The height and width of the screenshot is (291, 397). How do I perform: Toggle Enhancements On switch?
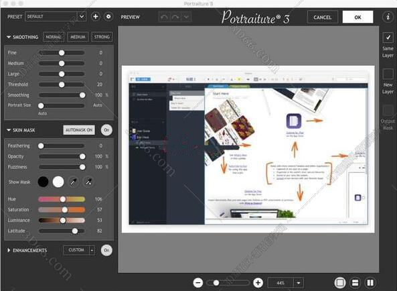click(106, 250)
